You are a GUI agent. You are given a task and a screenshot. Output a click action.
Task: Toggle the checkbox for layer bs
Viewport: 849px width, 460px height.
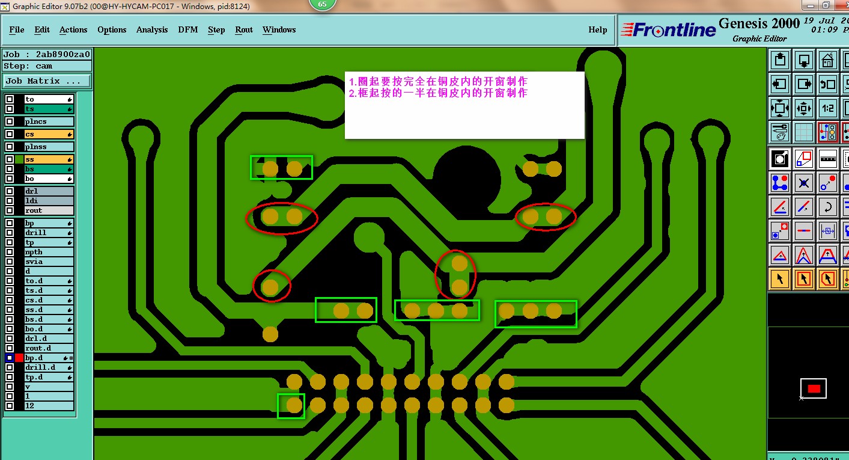click(10, 169)
